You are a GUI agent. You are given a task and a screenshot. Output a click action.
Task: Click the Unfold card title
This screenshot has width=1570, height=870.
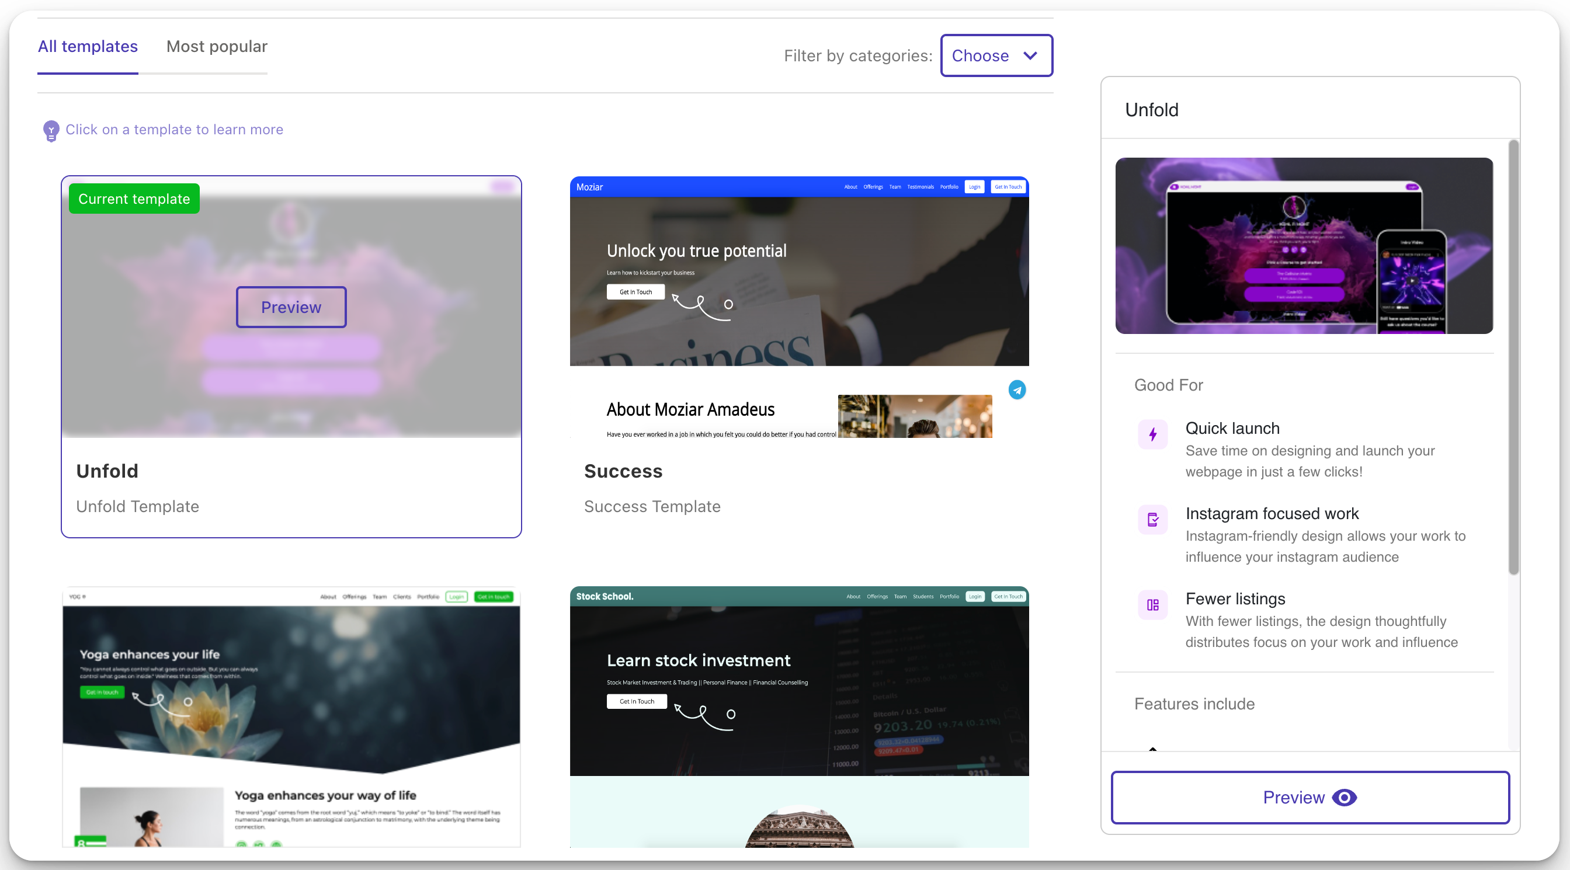coord(107,471)
